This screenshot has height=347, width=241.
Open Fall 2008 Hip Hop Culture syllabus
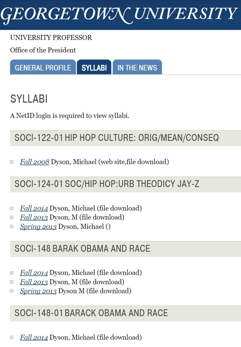(x=35, y=162)
